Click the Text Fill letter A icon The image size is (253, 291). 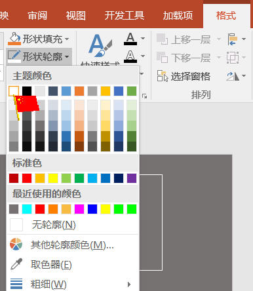pyautogui.click(x=130, y=39)
